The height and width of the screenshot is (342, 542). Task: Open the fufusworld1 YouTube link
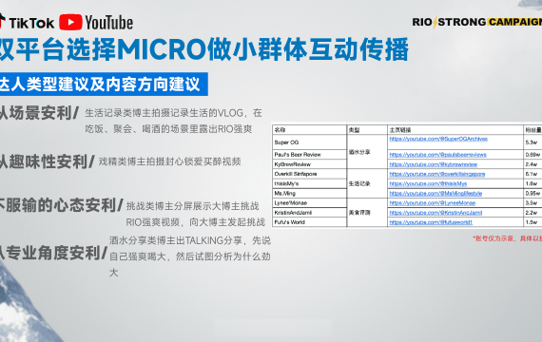click(x=431, y=222)
